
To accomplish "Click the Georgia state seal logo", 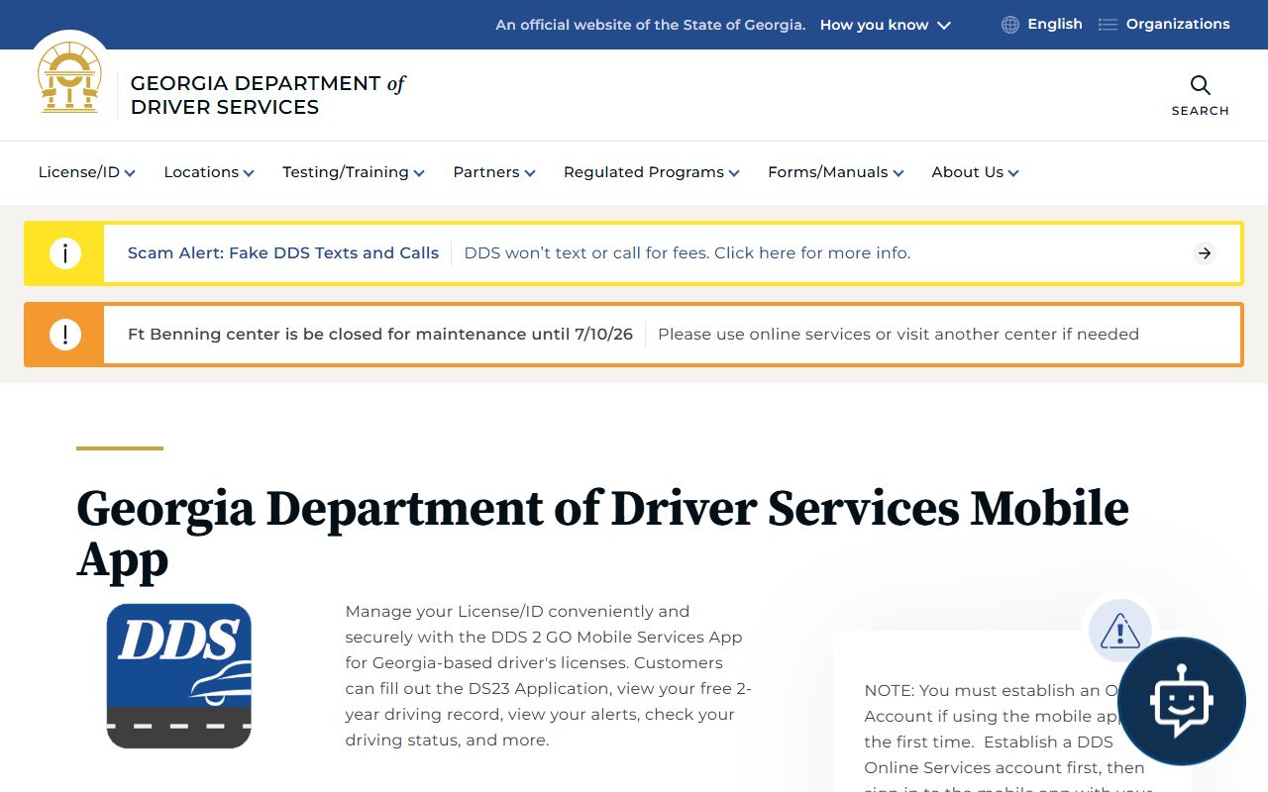I will tap(69, 77).
